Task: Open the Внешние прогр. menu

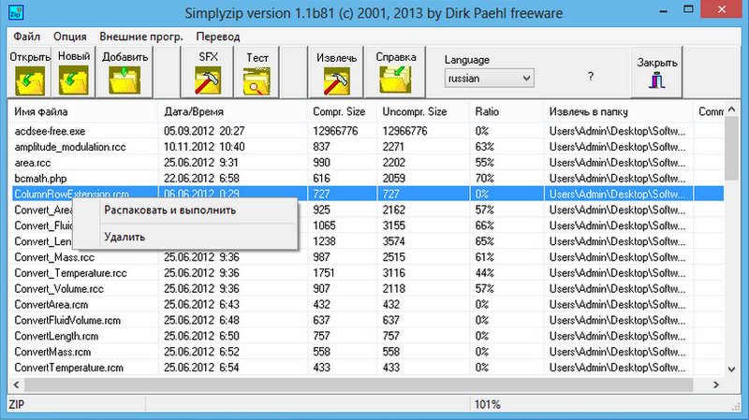Action: (x=141, y=36)
